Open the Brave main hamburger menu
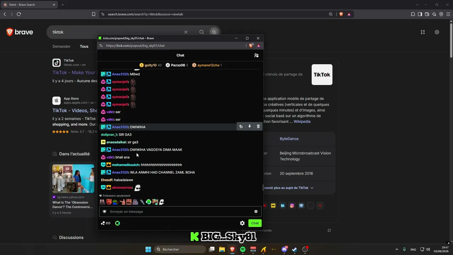 [x=448, y=14]
